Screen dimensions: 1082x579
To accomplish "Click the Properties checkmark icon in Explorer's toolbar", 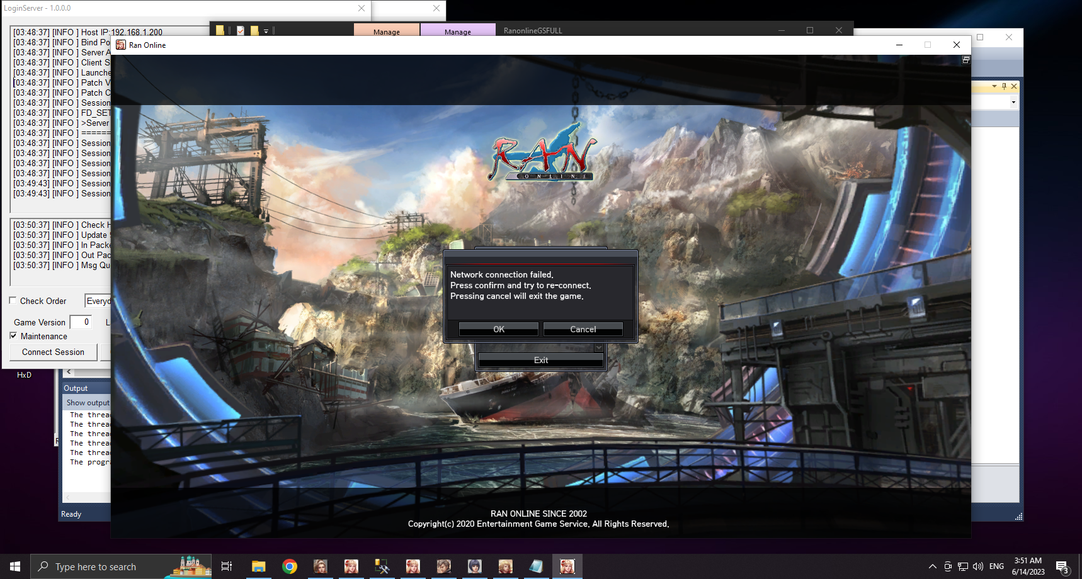I will click(241, 30).
